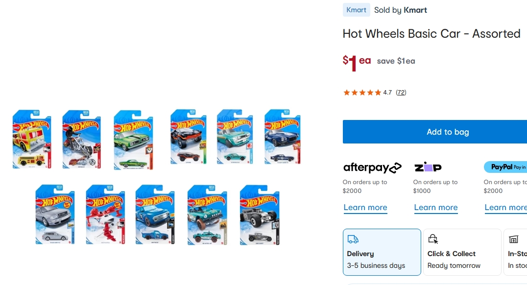Click the silver Audi wagon Hot Wheels pack

click(x=55, y=214)
